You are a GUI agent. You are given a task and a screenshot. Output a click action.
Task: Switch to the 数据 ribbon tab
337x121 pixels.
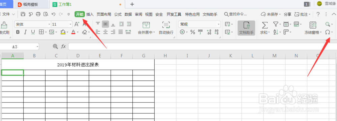pos(128,14)
